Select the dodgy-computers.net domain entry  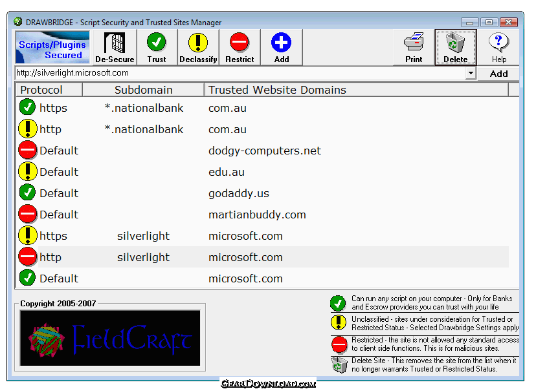[x=265, y=151]
